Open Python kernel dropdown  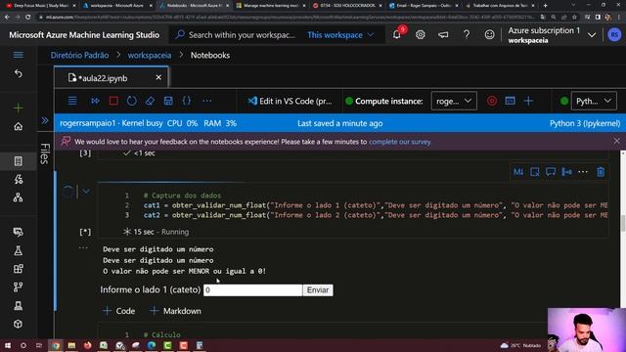594,102
